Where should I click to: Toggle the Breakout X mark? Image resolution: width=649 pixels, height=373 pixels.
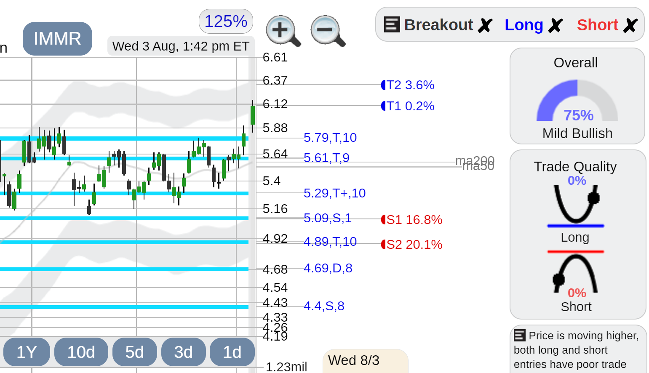point(485,25)
